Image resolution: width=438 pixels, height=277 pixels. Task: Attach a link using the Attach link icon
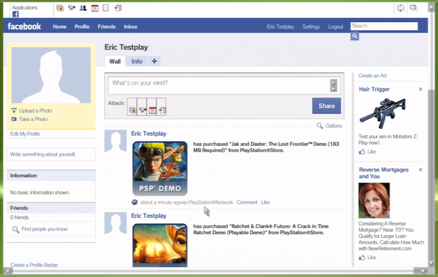pos(162,110)
